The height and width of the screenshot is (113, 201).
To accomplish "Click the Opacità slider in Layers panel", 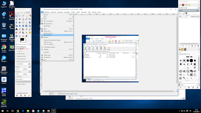I will (x=189, y=10).
